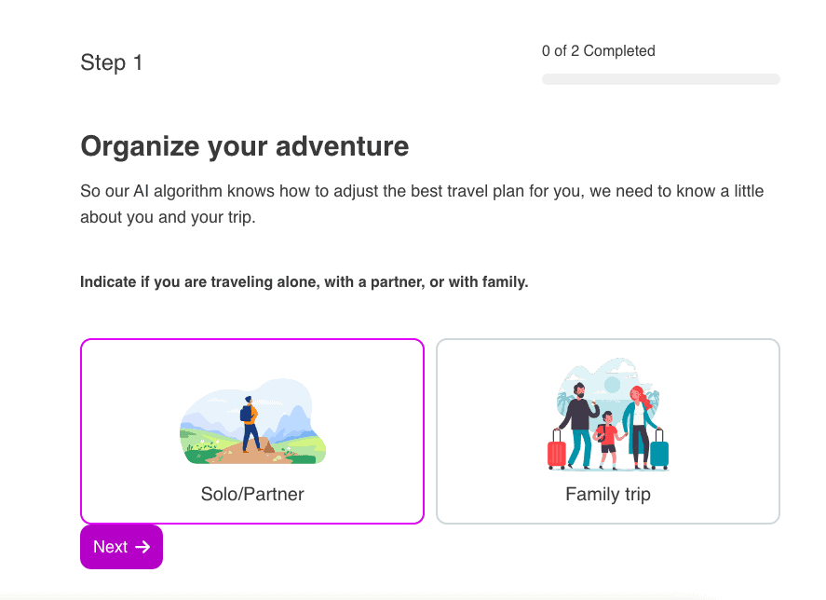Click the Family trip label text
This screenshot has height=600, width=826.
point(607,494)
